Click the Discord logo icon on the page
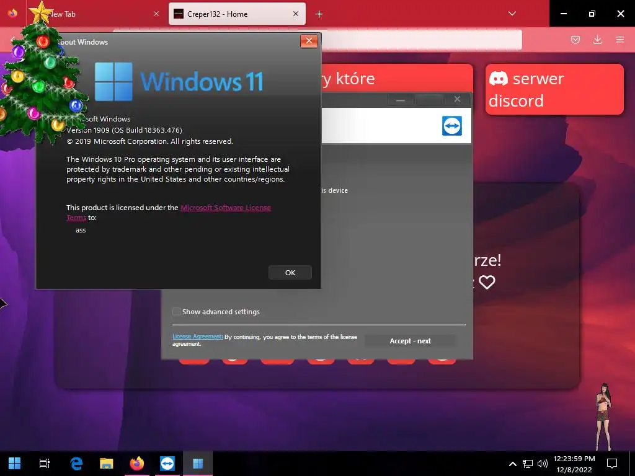The height and width of the screenshot is (476, 635). [499, 78]
